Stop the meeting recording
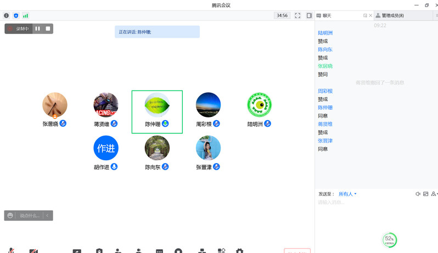Image resolution: width=438 pixels, height=253 pixels. tap(48, 29)
